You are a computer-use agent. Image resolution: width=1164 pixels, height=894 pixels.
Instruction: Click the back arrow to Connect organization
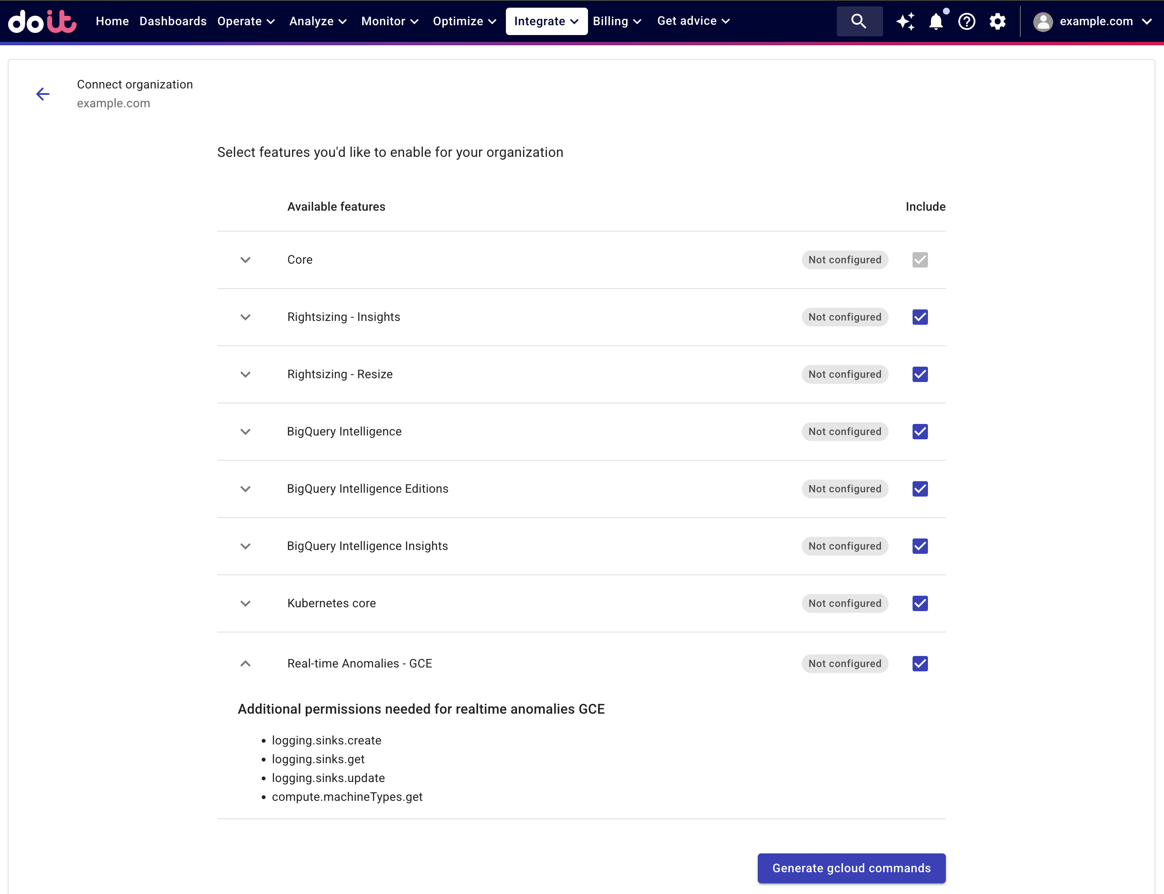point(43,94)
